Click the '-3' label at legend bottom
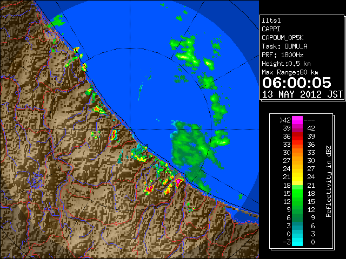The image size is (346, 259). click(x=287, y=242)
